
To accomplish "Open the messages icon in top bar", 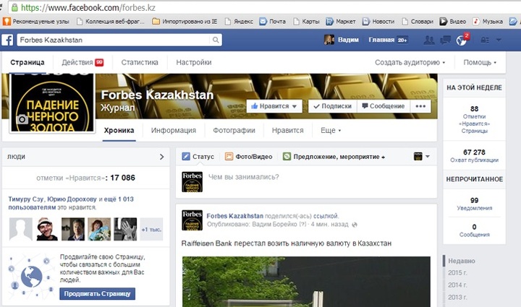I will (x=444, y=40).
